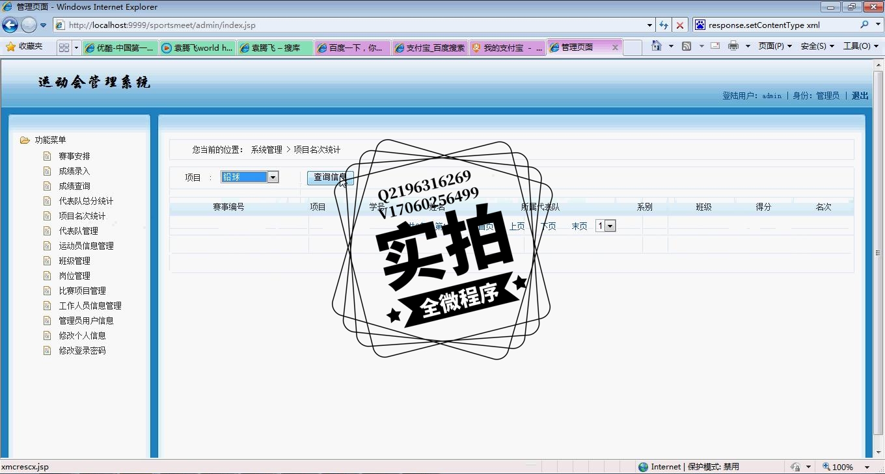
Task: Click the document icon beside 修改登录密码
Action: (x=47, y=350)
